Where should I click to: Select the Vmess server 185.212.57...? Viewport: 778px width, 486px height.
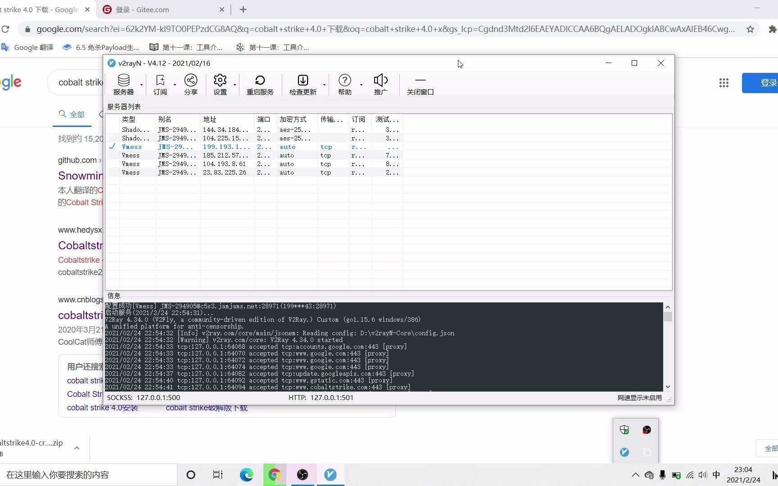tap(254, 155)
